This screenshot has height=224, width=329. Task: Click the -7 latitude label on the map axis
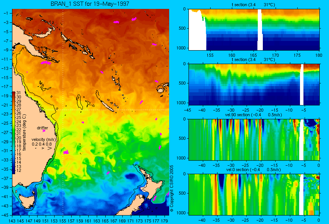coord(6,41)
